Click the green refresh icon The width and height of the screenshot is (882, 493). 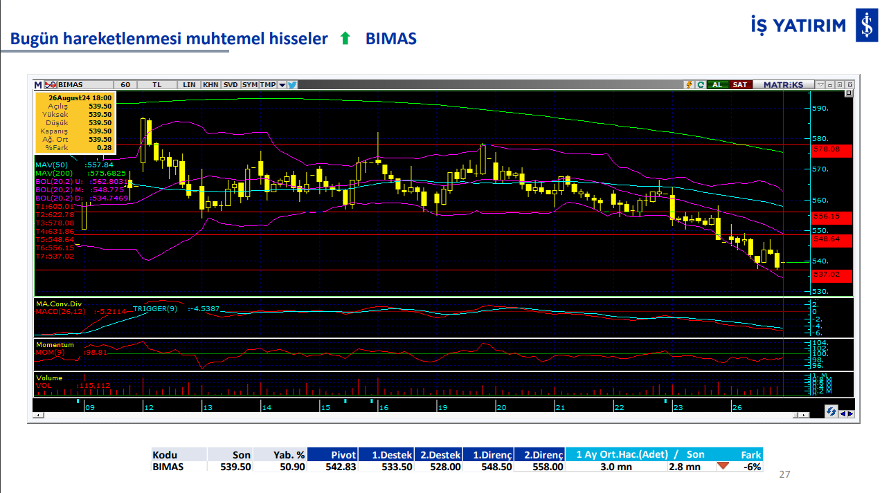pos(701,84)
